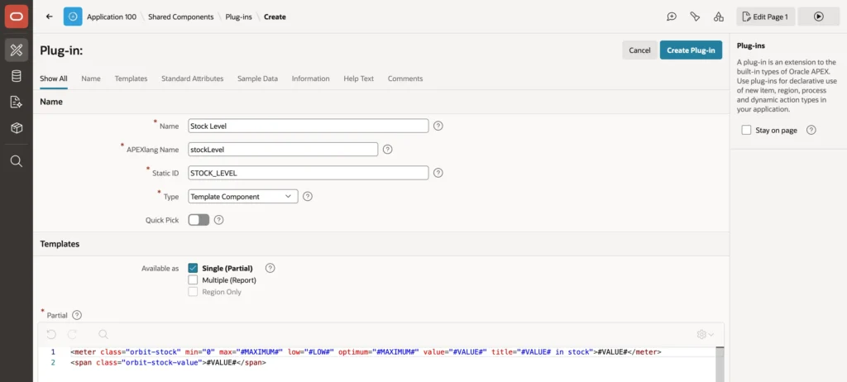The image size is (847, 382).
Task: Switch to the Comments tab
Action: [x=405, y=79]
